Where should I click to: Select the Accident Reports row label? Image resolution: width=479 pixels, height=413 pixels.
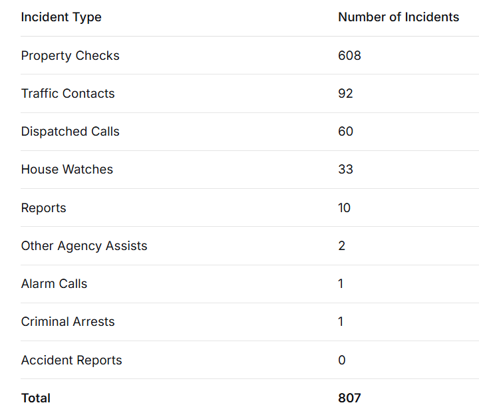tap(71, 360)
